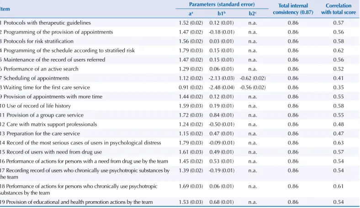
Task: Click b1 value "-0.18 (0.01)"
Action: [222, 32]
